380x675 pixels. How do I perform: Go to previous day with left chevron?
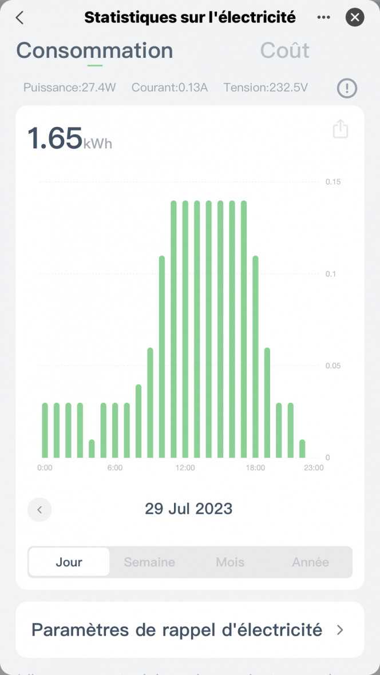tap(39, 510)
